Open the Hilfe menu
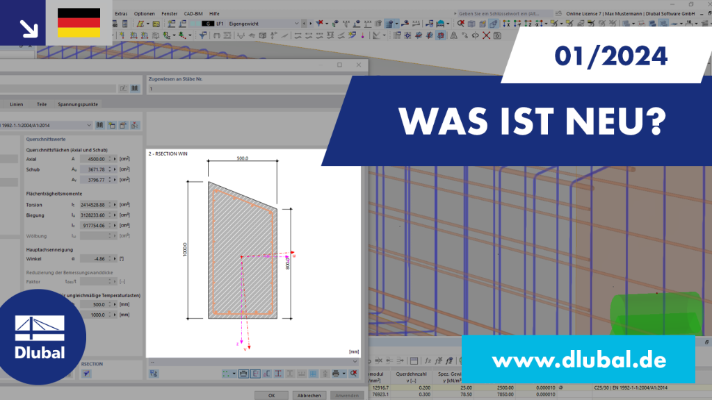Screen dimensions: 712x400 coord(214,14)
